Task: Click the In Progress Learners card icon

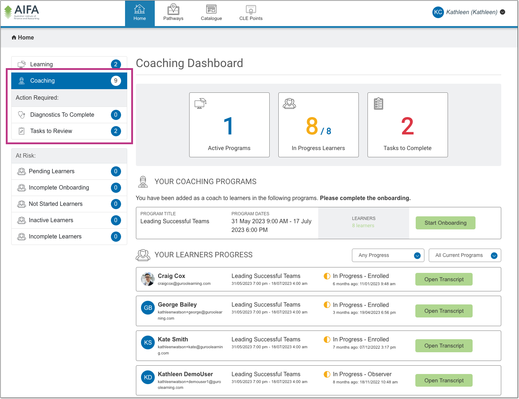Action: [289, 104]
